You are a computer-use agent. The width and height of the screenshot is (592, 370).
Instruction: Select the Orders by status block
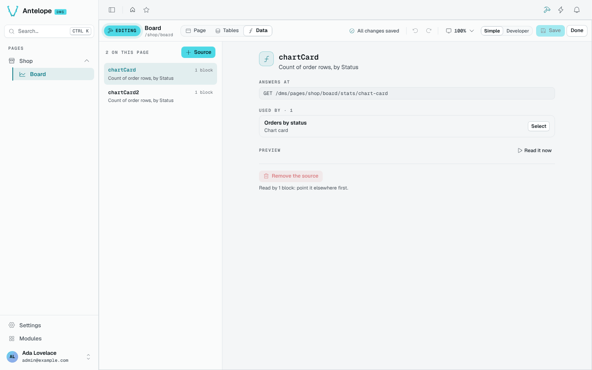pyautogui.click(x=539, y=126)
